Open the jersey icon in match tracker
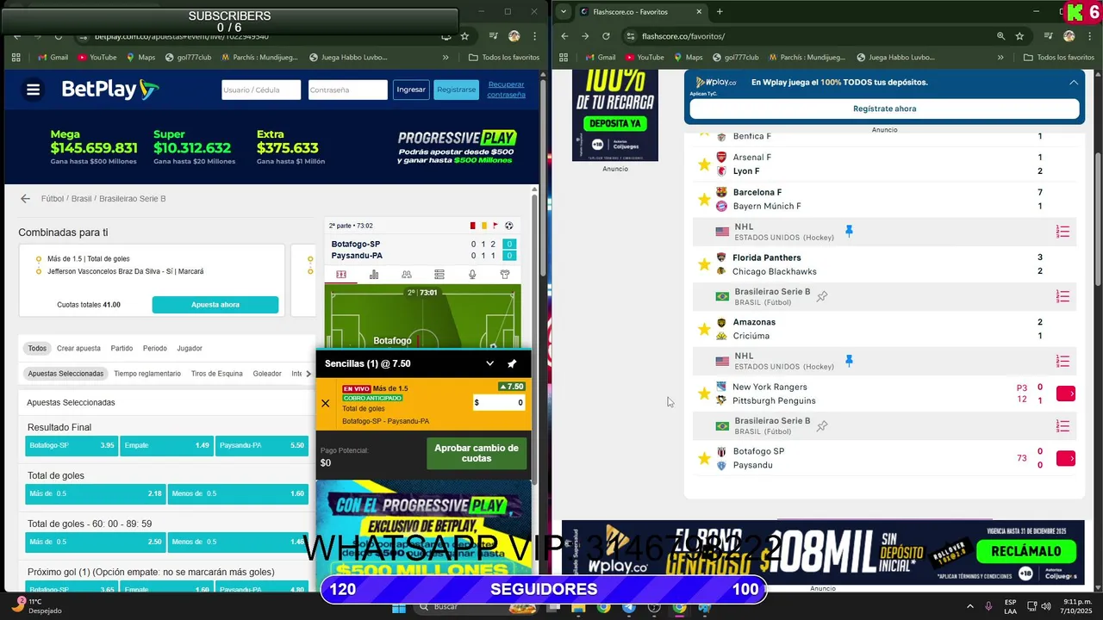Screen dimensions: 1103x620 [x=505, y=274]
